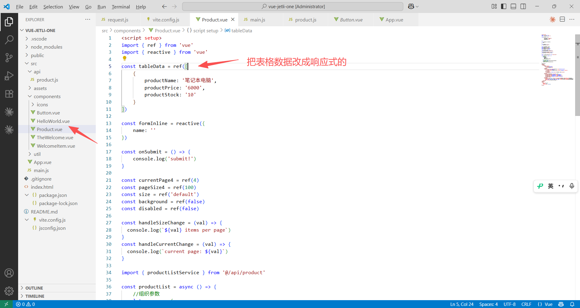580x308 pixels.
Task: Change indentation via Spaces: 4
Action: coord(488,304)
